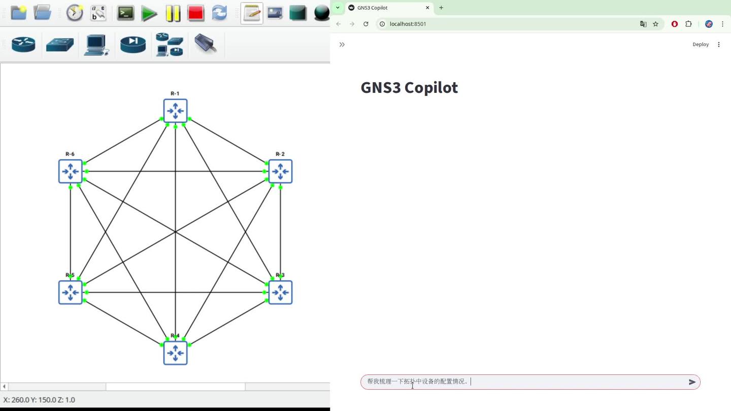This screenshot has height=411, width=731.
Task: Open the Chrome three-dot menu
Action: [x=723, y=24]
